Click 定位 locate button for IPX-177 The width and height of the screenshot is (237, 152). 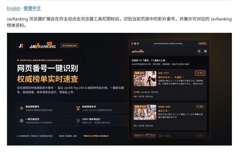point(200,73)
